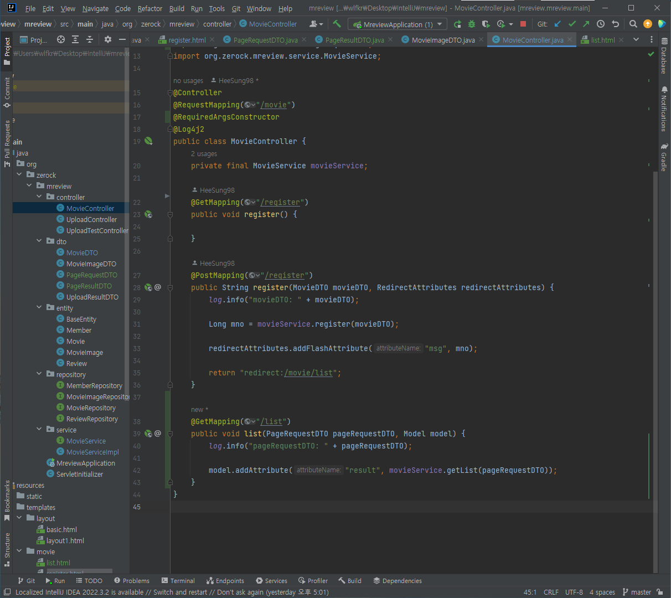The image size is (671, 598).
Task: Open MovieServiceImpl in project tree
Action: (92, 452)
